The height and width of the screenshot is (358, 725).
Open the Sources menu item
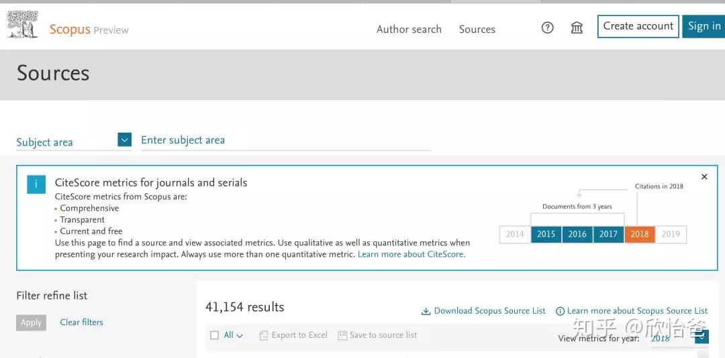477,29
